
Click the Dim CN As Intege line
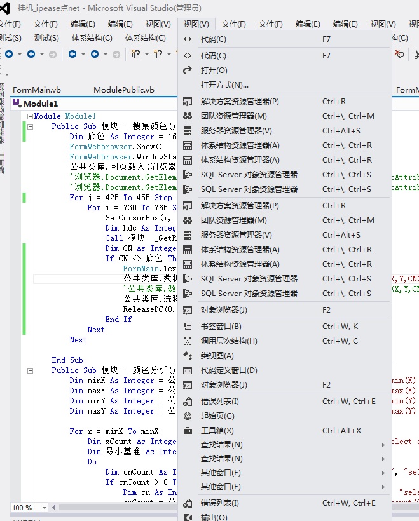click(141, 248)
